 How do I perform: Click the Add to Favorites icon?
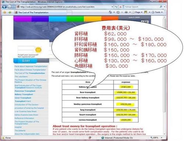click(x=10, y=12)
